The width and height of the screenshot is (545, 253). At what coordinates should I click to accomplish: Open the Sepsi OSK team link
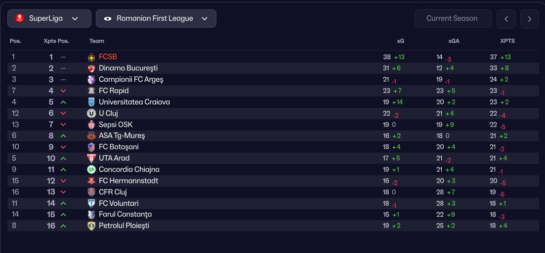tap(116, 125)
